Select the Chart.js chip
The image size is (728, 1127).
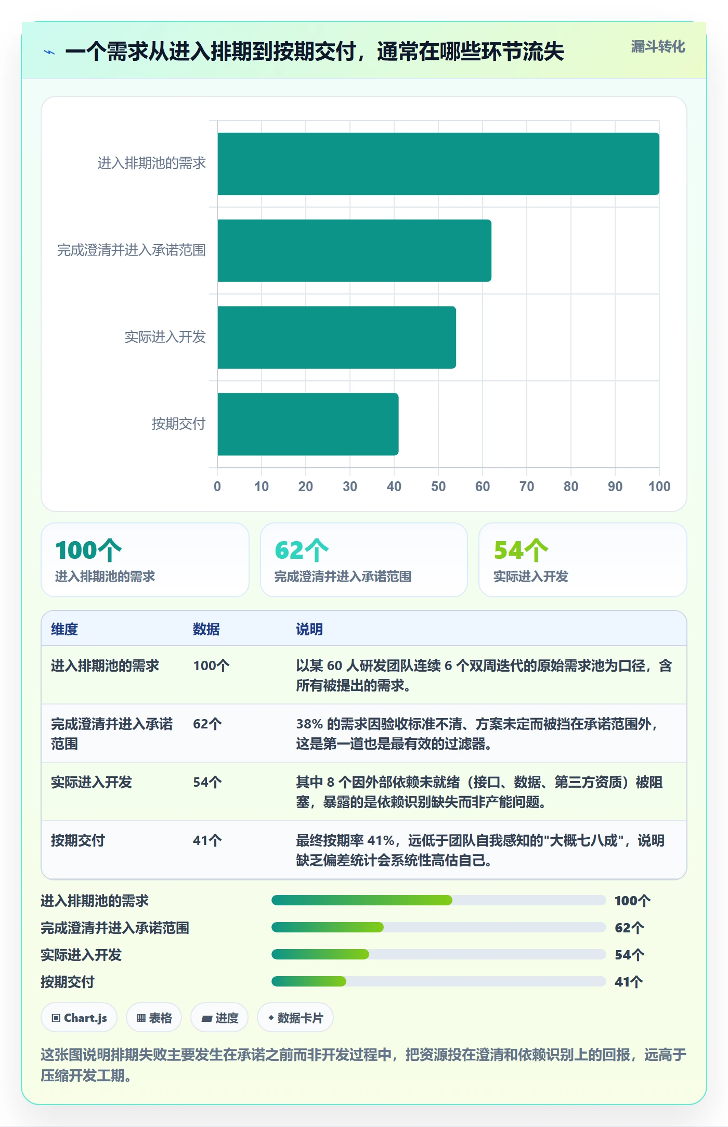(79, 1018)
